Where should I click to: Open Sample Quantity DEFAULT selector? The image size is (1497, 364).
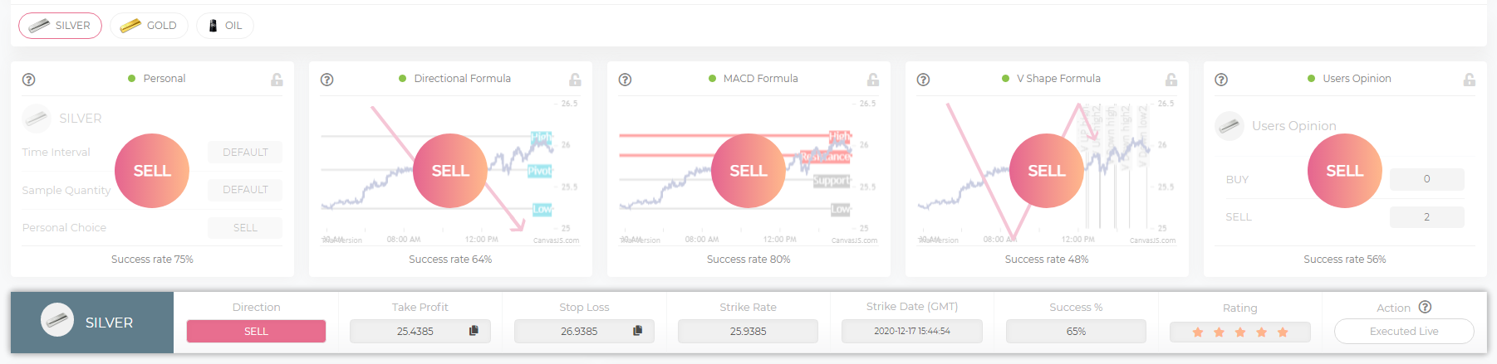[x=245, y=190]
